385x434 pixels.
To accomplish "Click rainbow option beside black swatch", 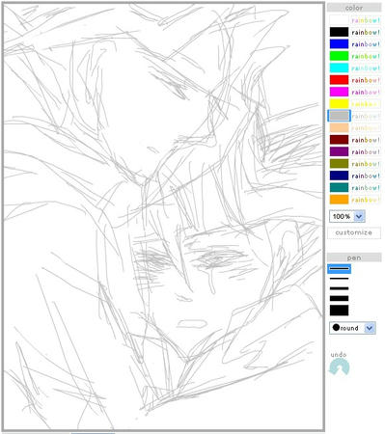I will (366, 32).
